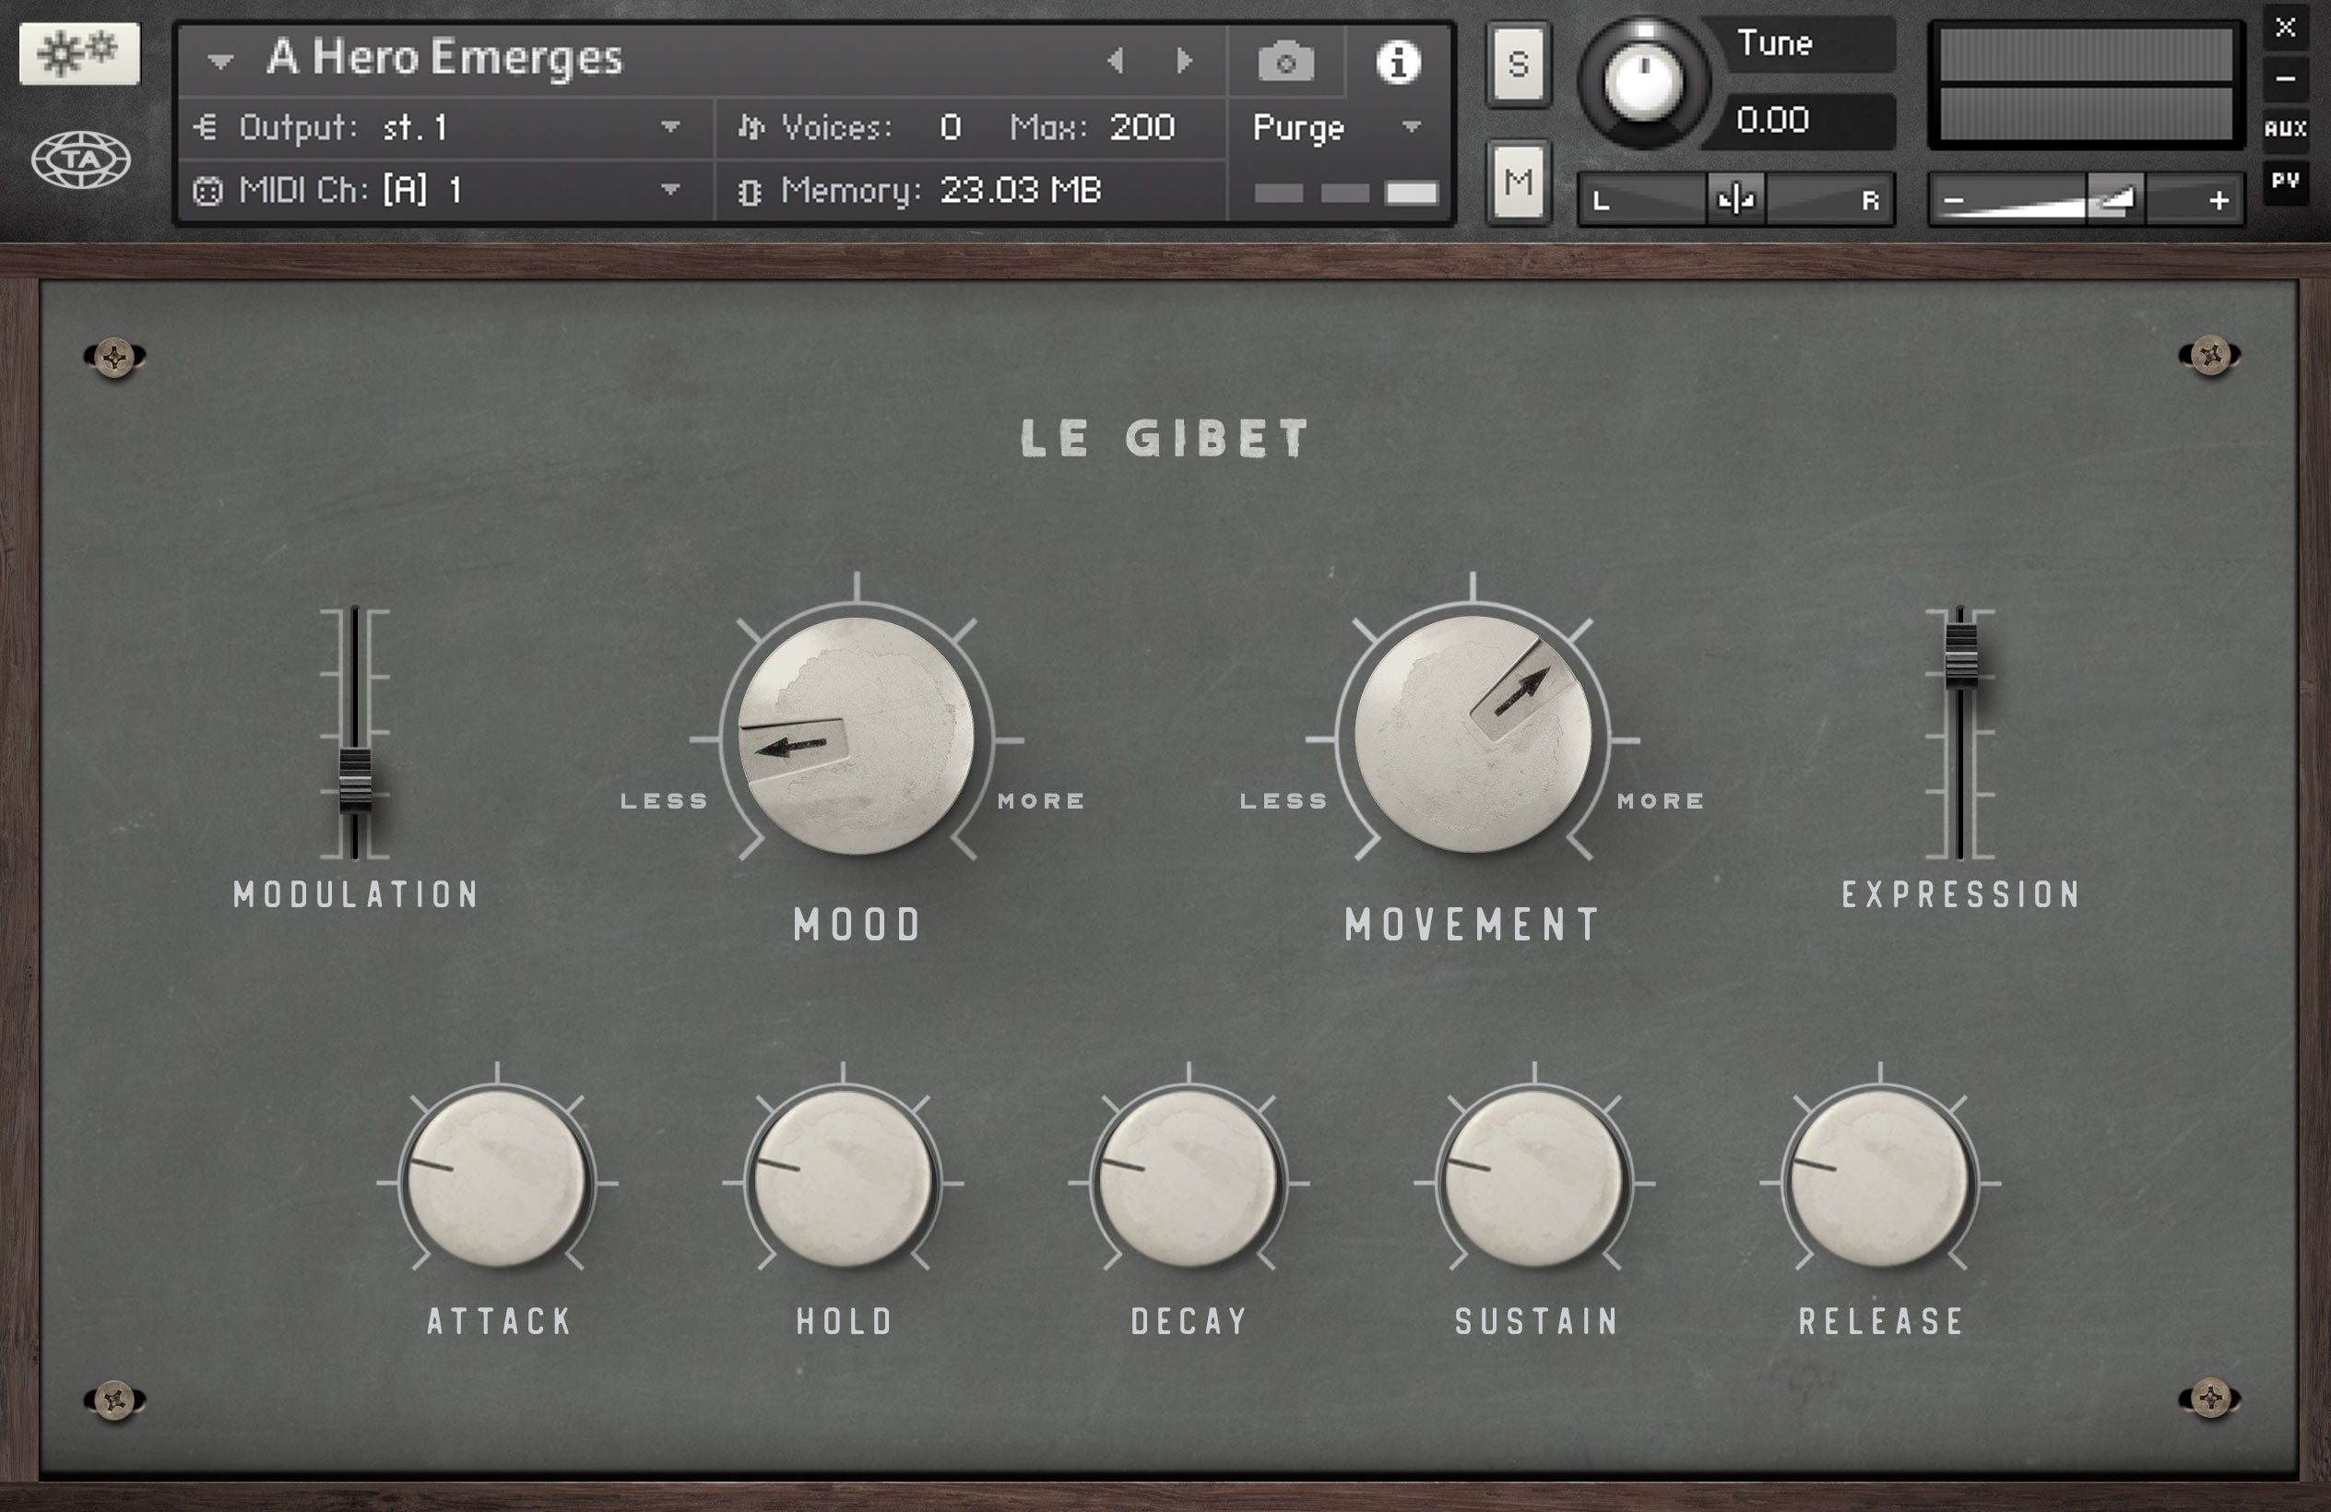Click the Modulation slider handle

coord(355,779)
